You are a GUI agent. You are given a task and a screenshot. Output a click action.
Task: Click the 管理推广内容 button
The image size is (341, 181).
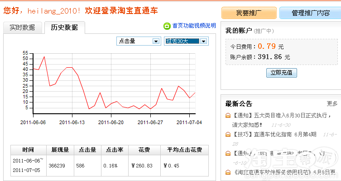click(311, 13)
